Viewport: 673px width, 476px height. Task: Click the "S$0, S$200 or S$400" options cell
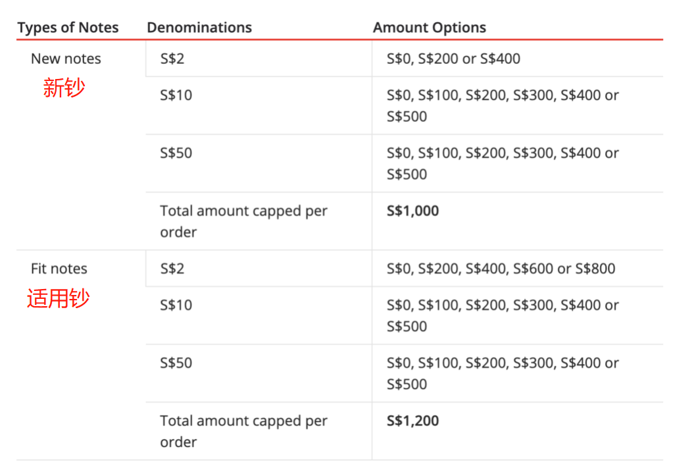pyautogui.click(x=453, y=59)
